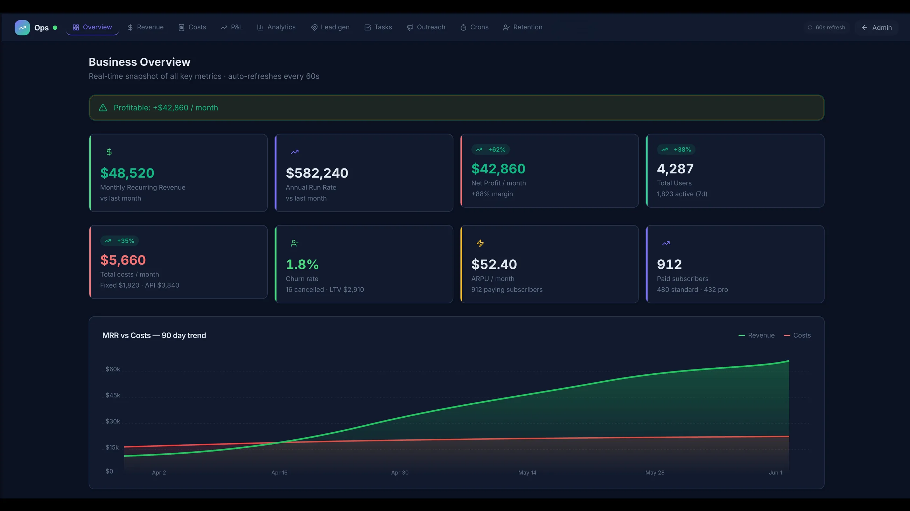Click 'Fixed $1,820 · API $3,840' text

[140, 285]
